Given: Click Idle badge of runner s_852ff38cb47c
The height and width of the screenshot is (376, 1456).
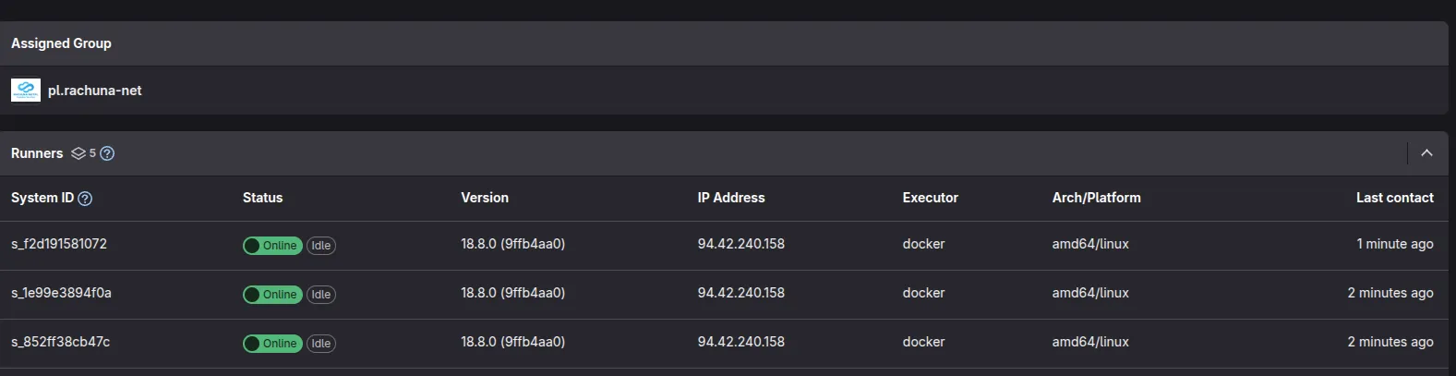Looking at the screenshot, I should tap(321, 344).
